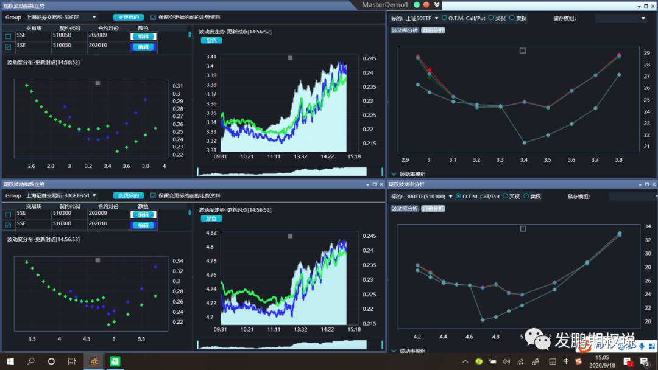Expand the double-chevron next to MasterDemo1

437,5
